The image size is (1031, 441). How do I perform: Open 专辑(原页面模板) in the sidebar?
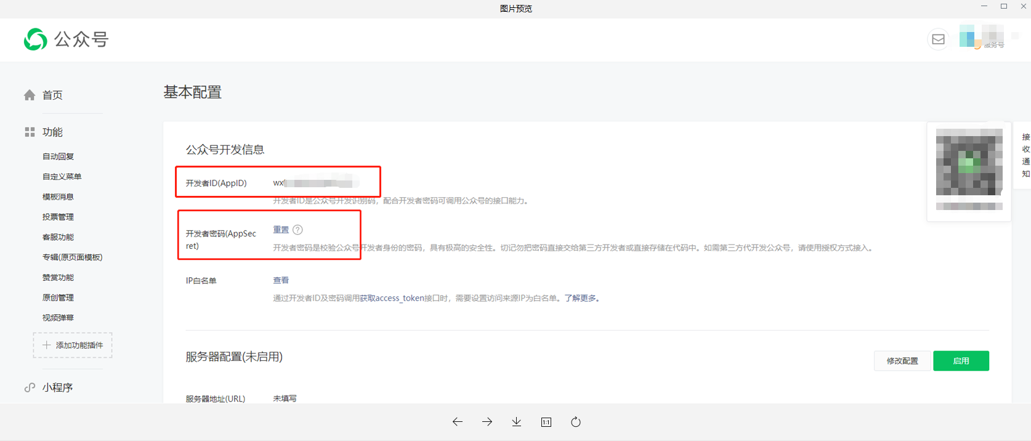(72, 257)
